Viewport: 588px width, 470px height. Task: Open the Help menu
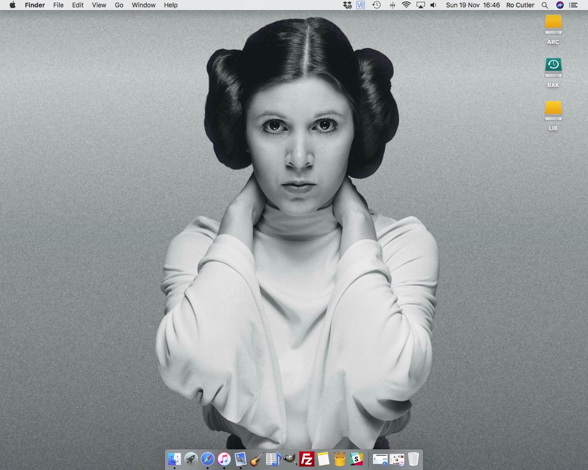pyautogui.click(x=170, y=5)
